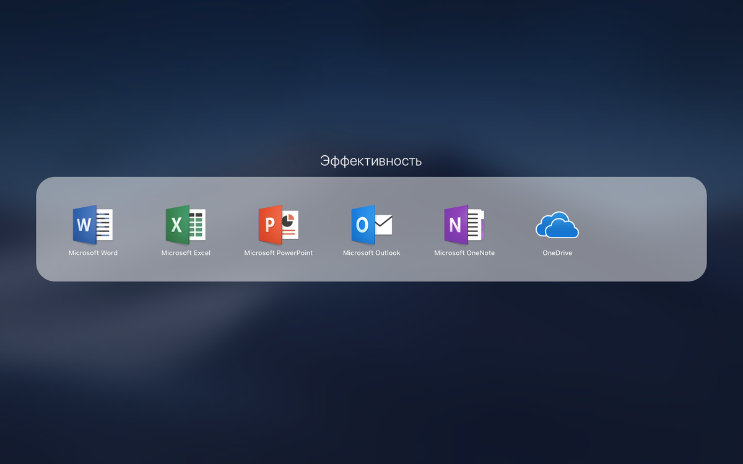
Task: Launch the OneDrive cloud icon
Action: (557, 225)
